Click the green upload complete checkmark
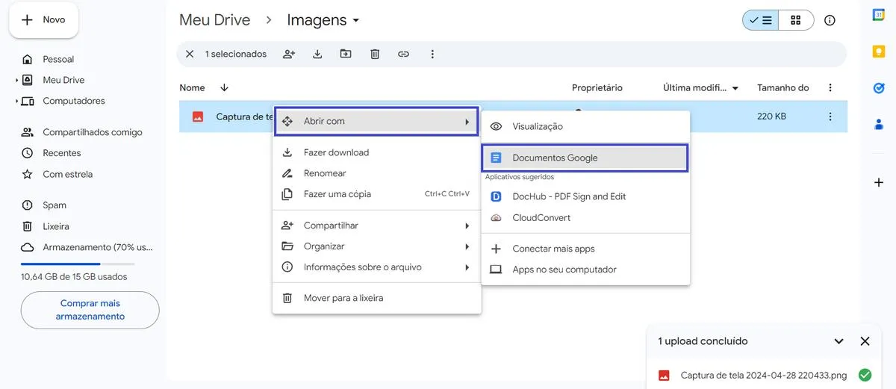This screenshot has width=896, height=389. (865, 375)
